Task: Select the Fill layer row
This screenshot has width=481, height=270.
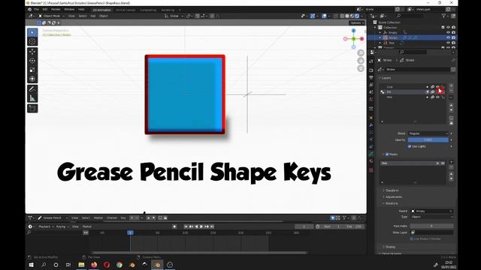Action: (x=413, y=91)
